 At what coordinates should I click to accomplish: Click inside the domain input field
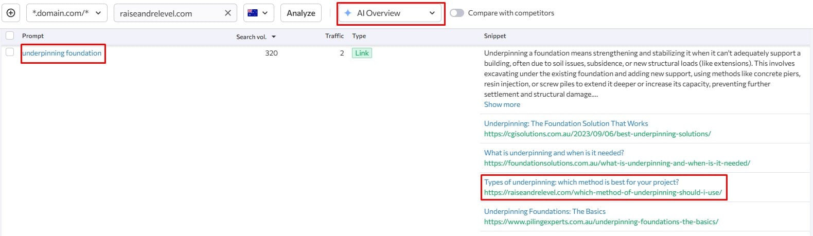pyautogui.click(x=167, y=13)
